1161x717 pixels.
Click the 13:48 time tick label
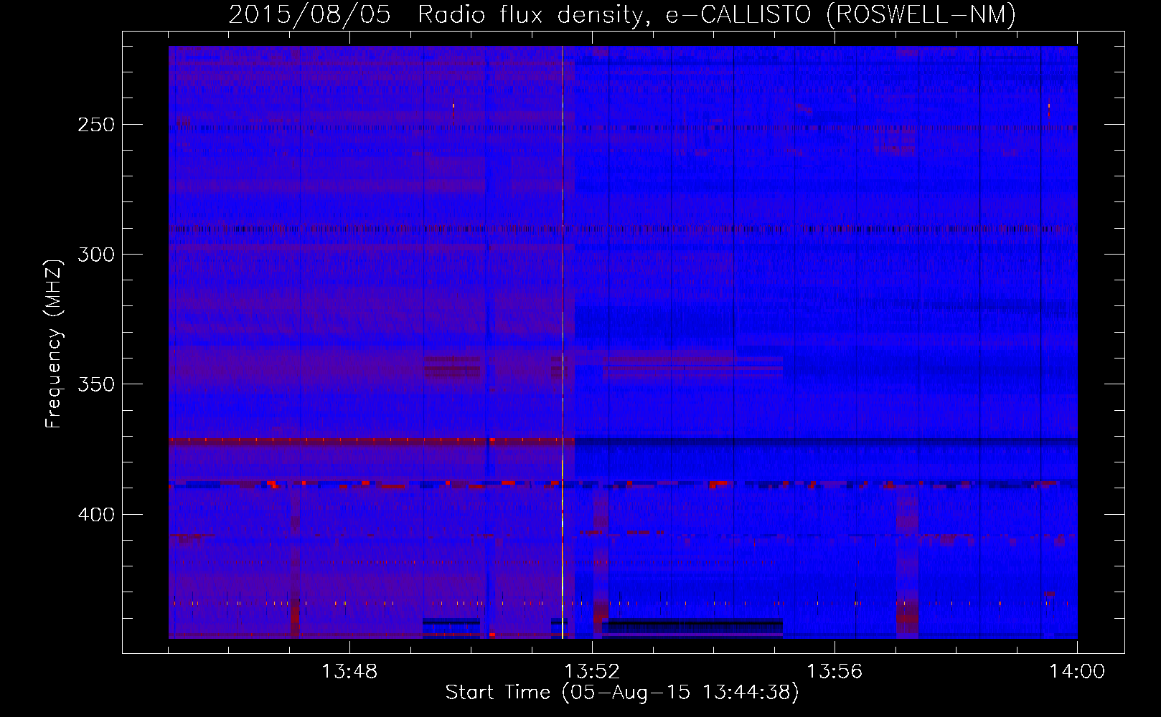click(x=349, y=672)
